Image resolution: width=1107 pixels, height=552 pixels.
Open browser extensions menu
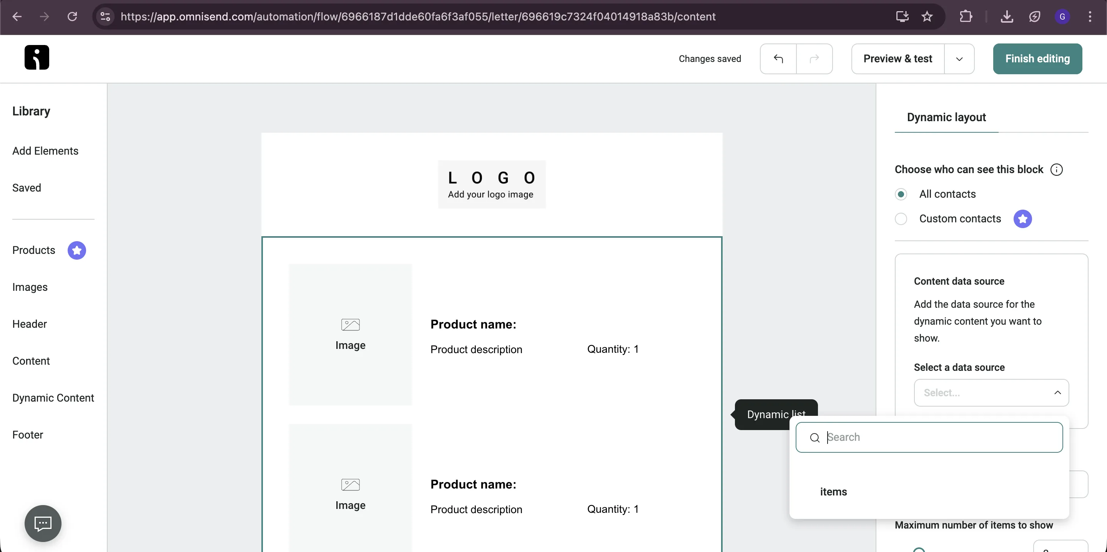(x=966, y=16)
